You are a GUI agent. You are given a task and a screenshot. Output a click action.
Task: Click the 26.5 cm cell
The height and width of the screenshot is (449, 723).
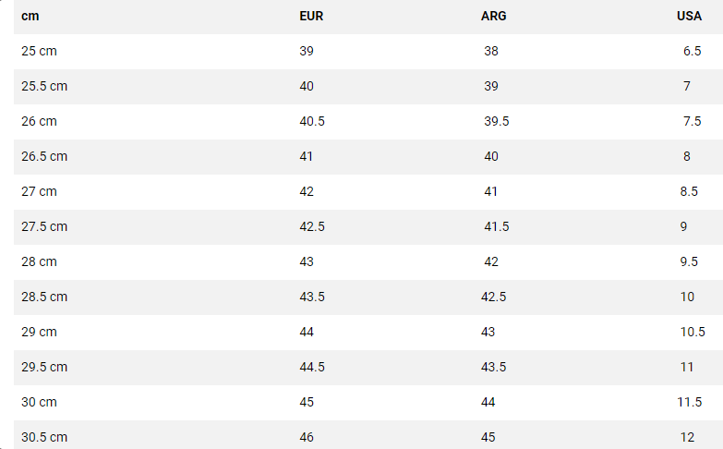[44, 156]
